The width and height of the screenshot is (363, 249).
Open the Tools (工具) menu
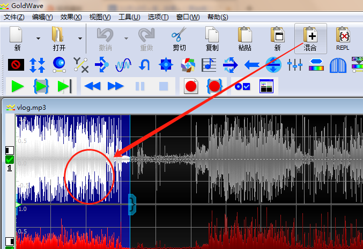click(x=129, y=17)
